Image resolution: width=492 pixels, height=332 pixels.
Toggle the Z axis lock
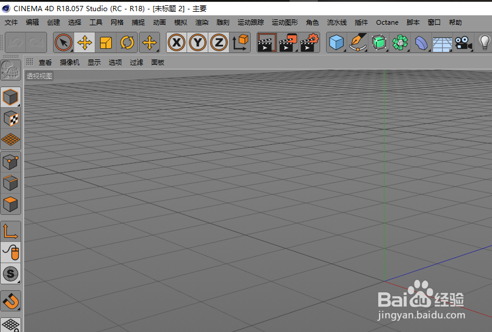(x=219, y=42)
